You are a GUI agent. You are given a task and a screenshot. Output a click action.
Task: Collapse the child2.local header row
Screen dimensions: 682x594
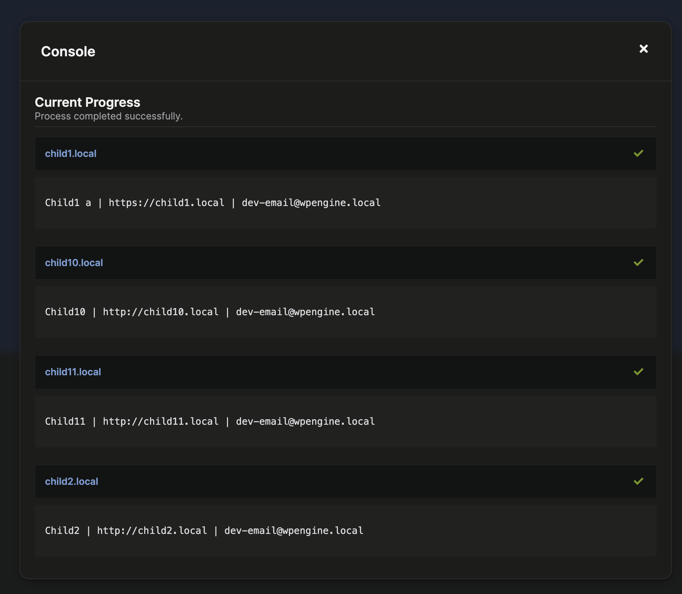click(343, 481)
